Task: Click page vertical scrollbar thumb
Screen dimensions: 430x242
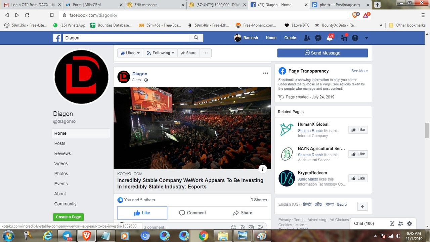Action: [x=427, y=130]
